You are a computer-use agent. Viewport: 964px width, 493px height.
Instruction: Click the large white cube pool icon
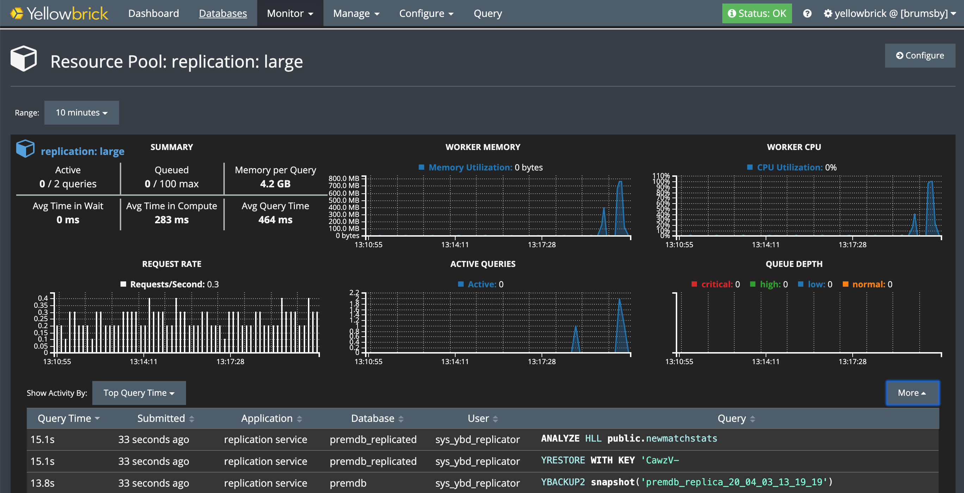click(24, 59)
